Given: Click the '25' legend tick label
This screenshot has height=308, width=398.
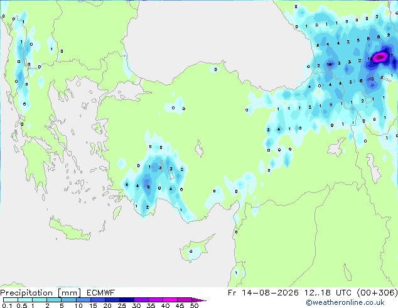Looking at the screenshot, I should (122, 305).
